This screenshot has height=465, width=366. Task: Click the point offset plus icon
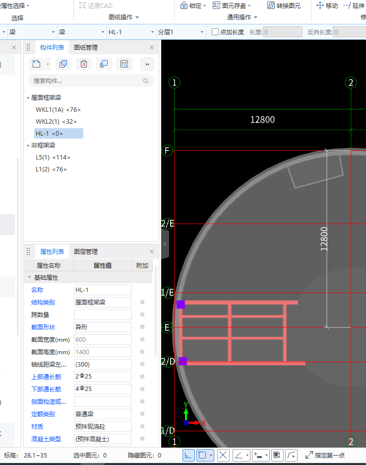coord(258,455)
